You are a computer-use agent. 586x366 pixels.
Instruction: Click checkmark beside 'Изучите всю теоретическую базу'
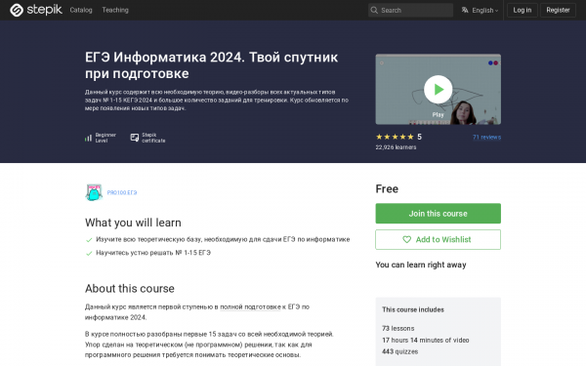89,240
